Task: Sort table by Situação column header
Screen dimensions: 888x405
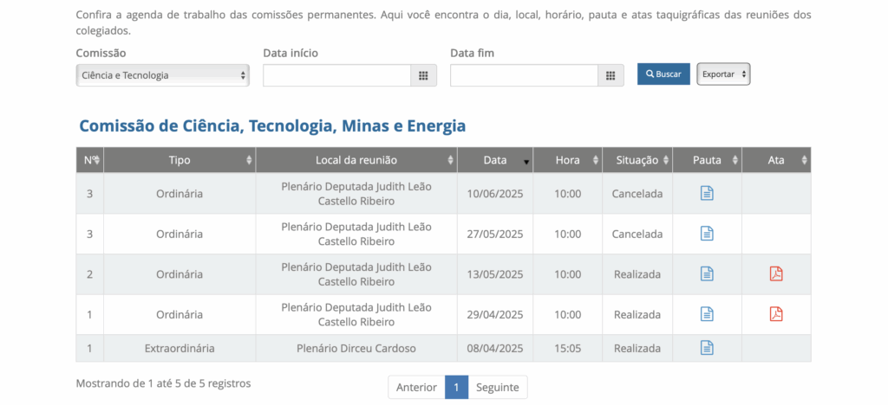Action: [637, 160]
